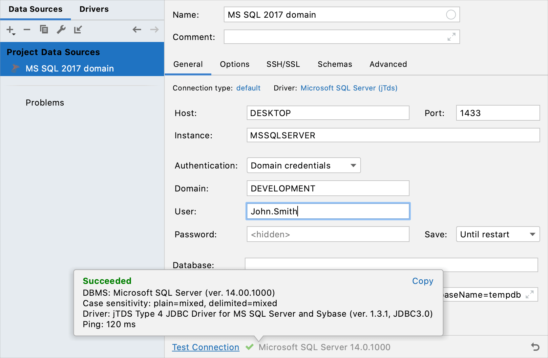Duplicate the MS SQL 2017 domain source
548x358 pixels.
tap(44, 30)
